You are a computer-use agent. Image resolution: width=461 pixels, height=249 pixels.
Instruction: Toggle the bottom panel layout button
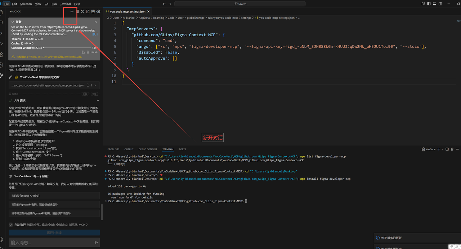pyautogui.click(x=435, y=4)
